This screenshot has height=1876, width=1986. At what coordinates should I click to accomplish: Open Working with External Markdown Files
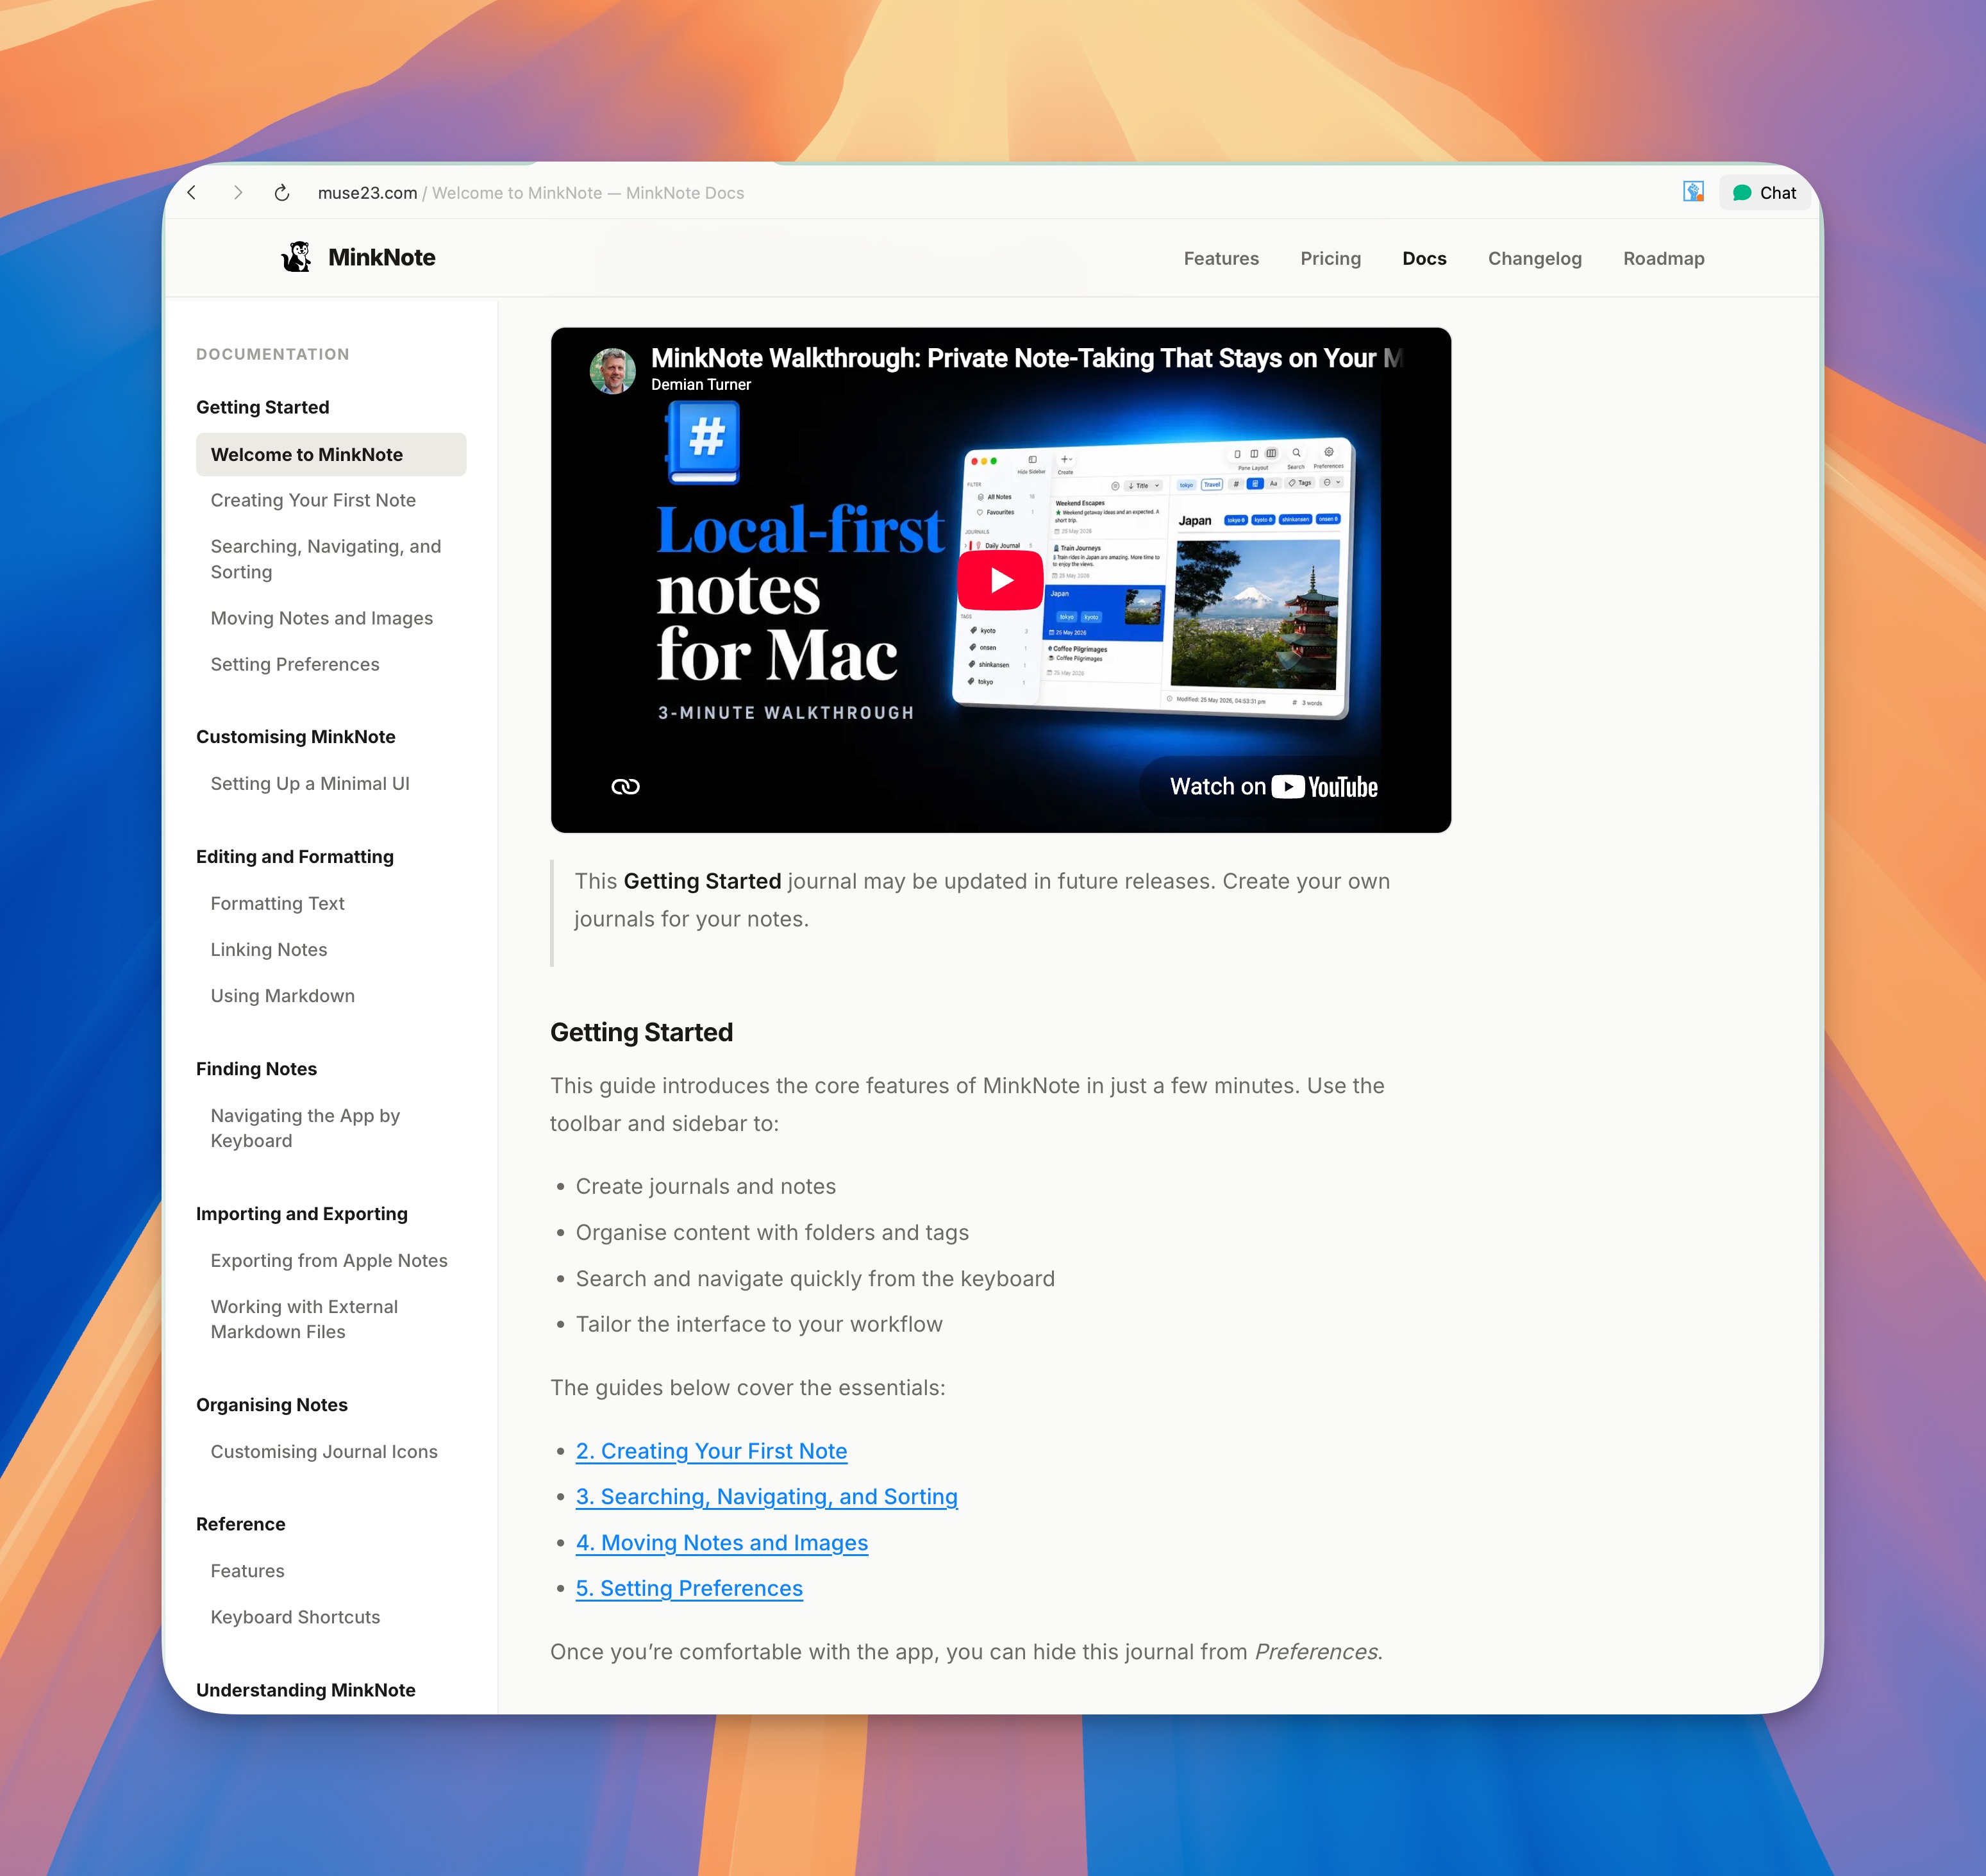pos(304,1319)
